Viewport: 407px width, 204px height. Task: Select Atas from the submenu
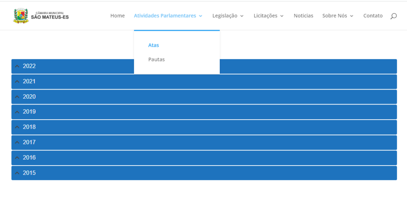(x=153, y=45)
